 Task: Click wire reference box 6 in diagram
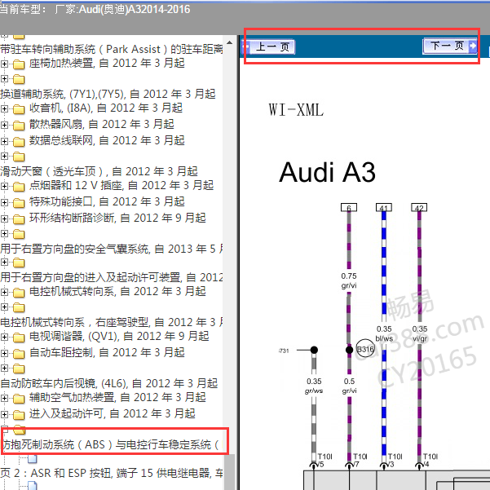pos(349,208)
